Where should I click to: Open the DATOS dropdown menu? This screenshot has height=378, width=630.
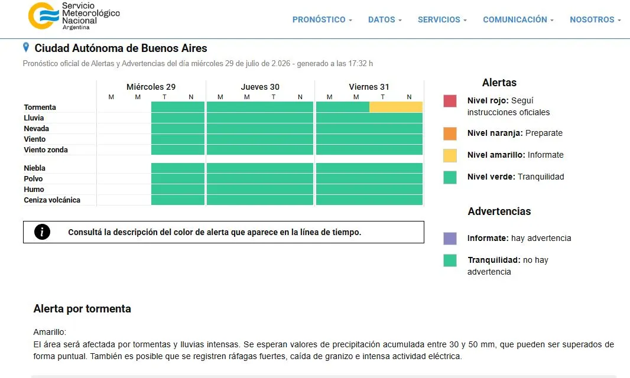[385, 19]
